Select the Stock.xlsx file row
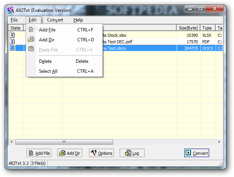Screen dimensions: 234x177 click(115, 35)
